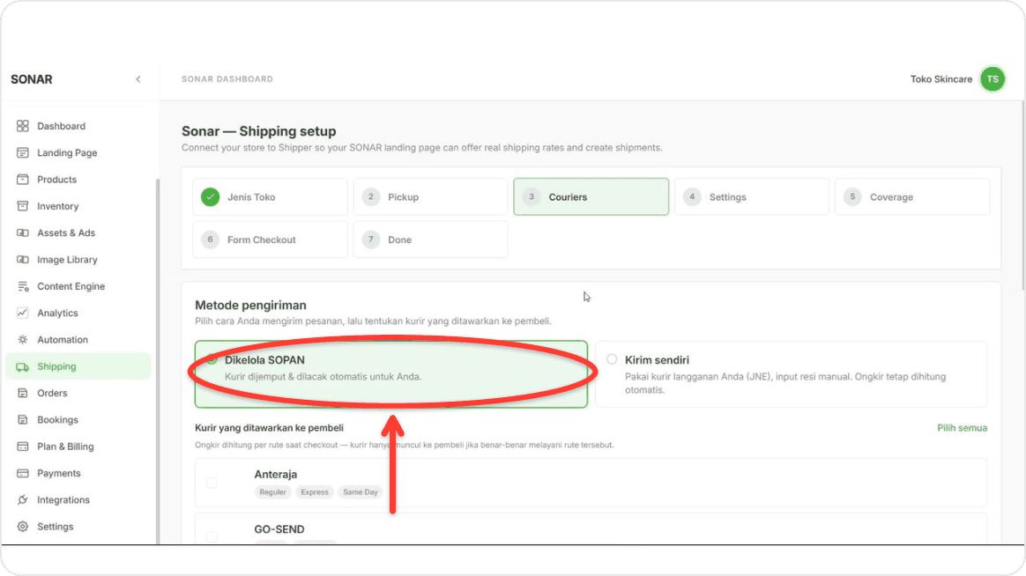Open Landing Page from the sidebar
The height and width of the screenshot is (576, 1026).
[67, 152]
